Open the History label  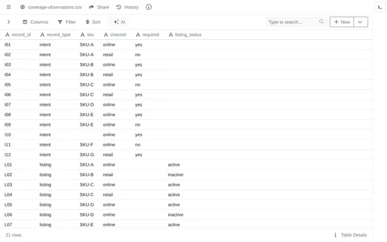click(x=131, y=7)
